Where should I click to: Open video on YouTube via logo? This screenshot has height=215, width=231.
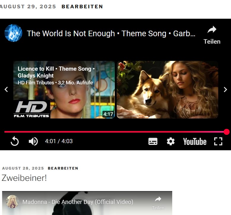coord(194,142)
